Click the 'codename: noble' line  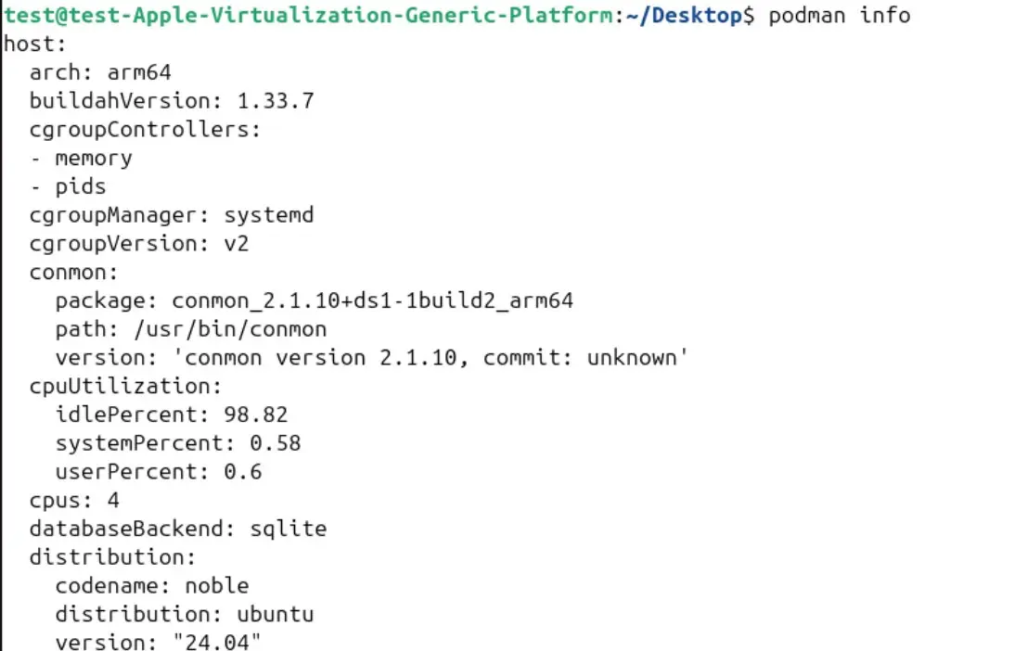(152, 586)
